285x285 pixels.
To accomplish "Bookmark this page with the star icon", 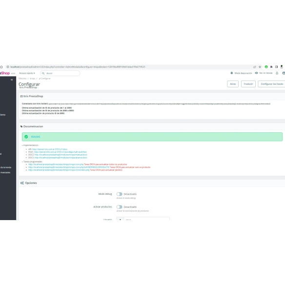I will point(260,67).
